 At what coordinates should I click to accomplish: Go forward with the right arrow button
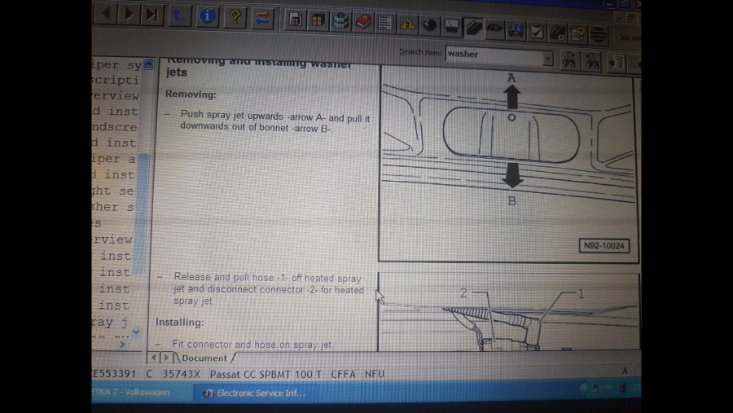pyautogui.click(x=129, y=13)
